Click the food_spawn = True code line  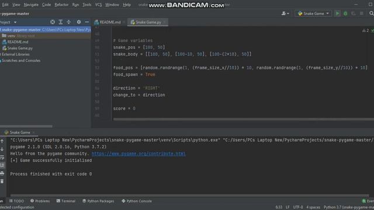134,75
